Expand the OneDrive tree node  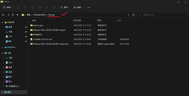(x=2, y=47)
